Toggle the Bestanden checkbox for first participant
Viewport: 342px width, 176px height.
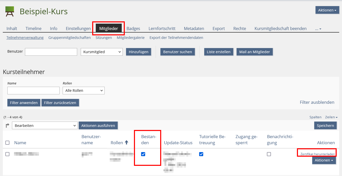143,154
